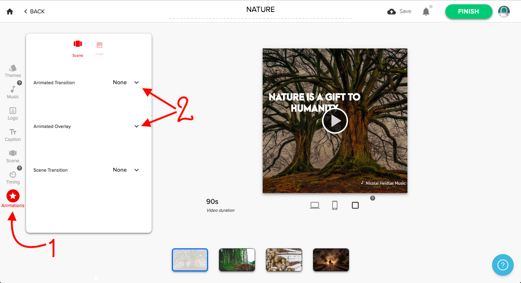This screenshot has width=521, height=283.
Task: Edit the NATURE video title
Action: (x=260, y=10)
